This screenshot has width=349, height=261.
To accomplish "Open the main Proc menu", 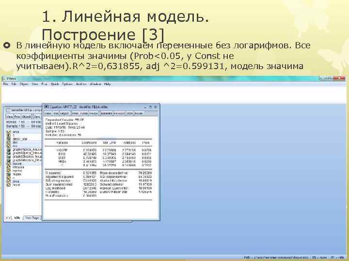I will coord(44,84).
